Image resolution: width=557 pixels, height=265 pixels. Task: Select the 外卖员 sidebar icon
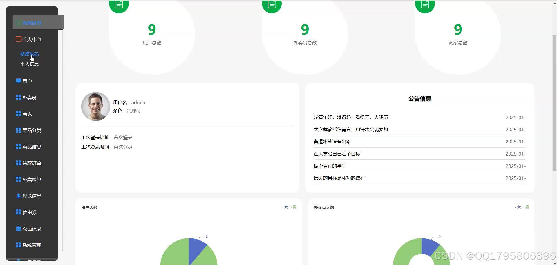(18, 97)
